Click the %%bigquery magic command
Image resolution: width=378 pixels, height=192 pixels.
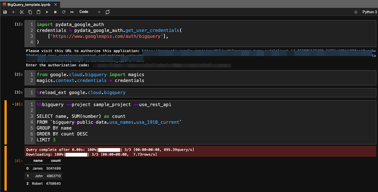[50, 105]
